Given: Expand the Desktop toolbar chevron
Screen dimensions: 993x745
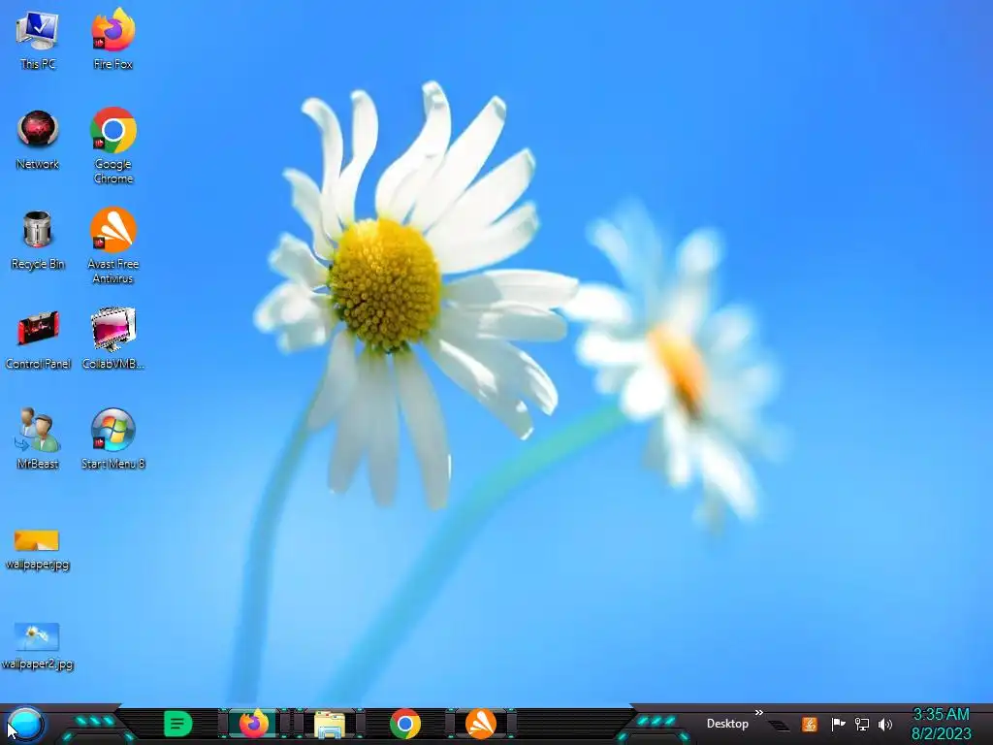Looking at the screenshot, I should 759,713.
